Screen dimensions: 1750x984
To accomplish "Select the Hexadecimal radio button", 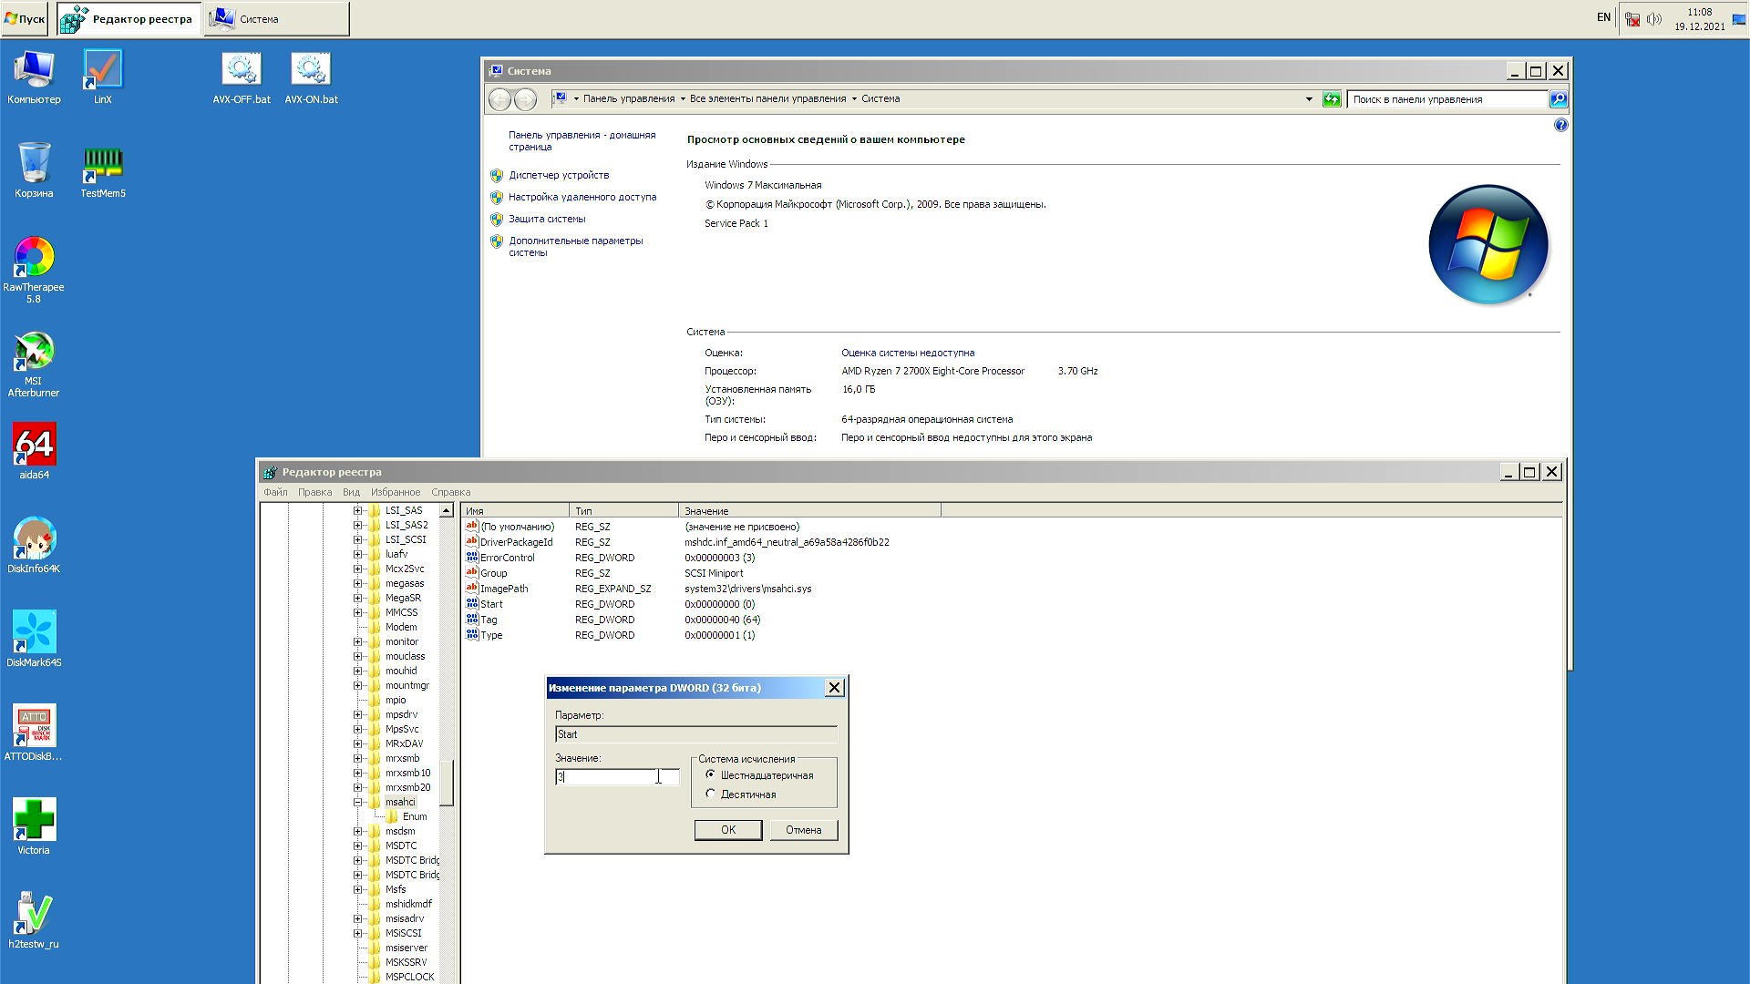I will (711, 775).
